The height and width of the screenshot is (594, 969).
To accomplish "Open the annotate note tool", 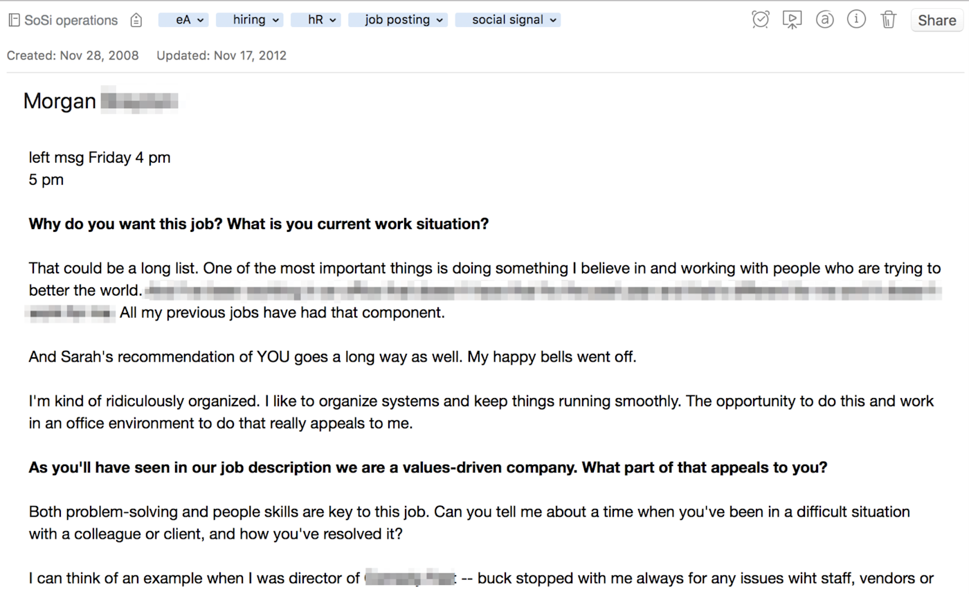I will click(x=824, y=20).
